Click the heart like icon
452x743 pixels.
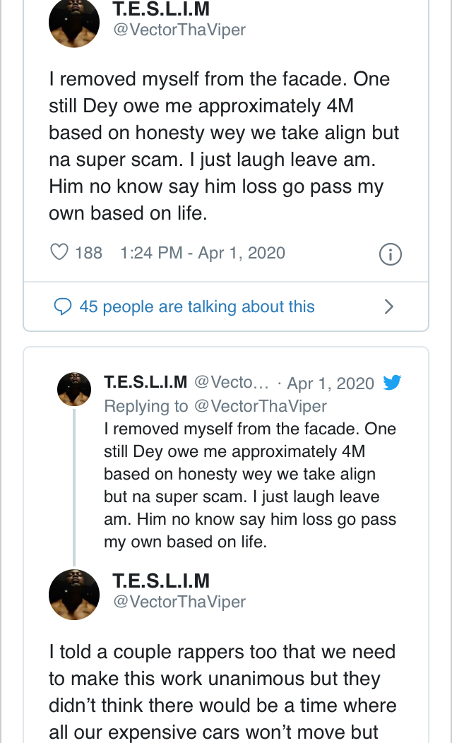60,252
